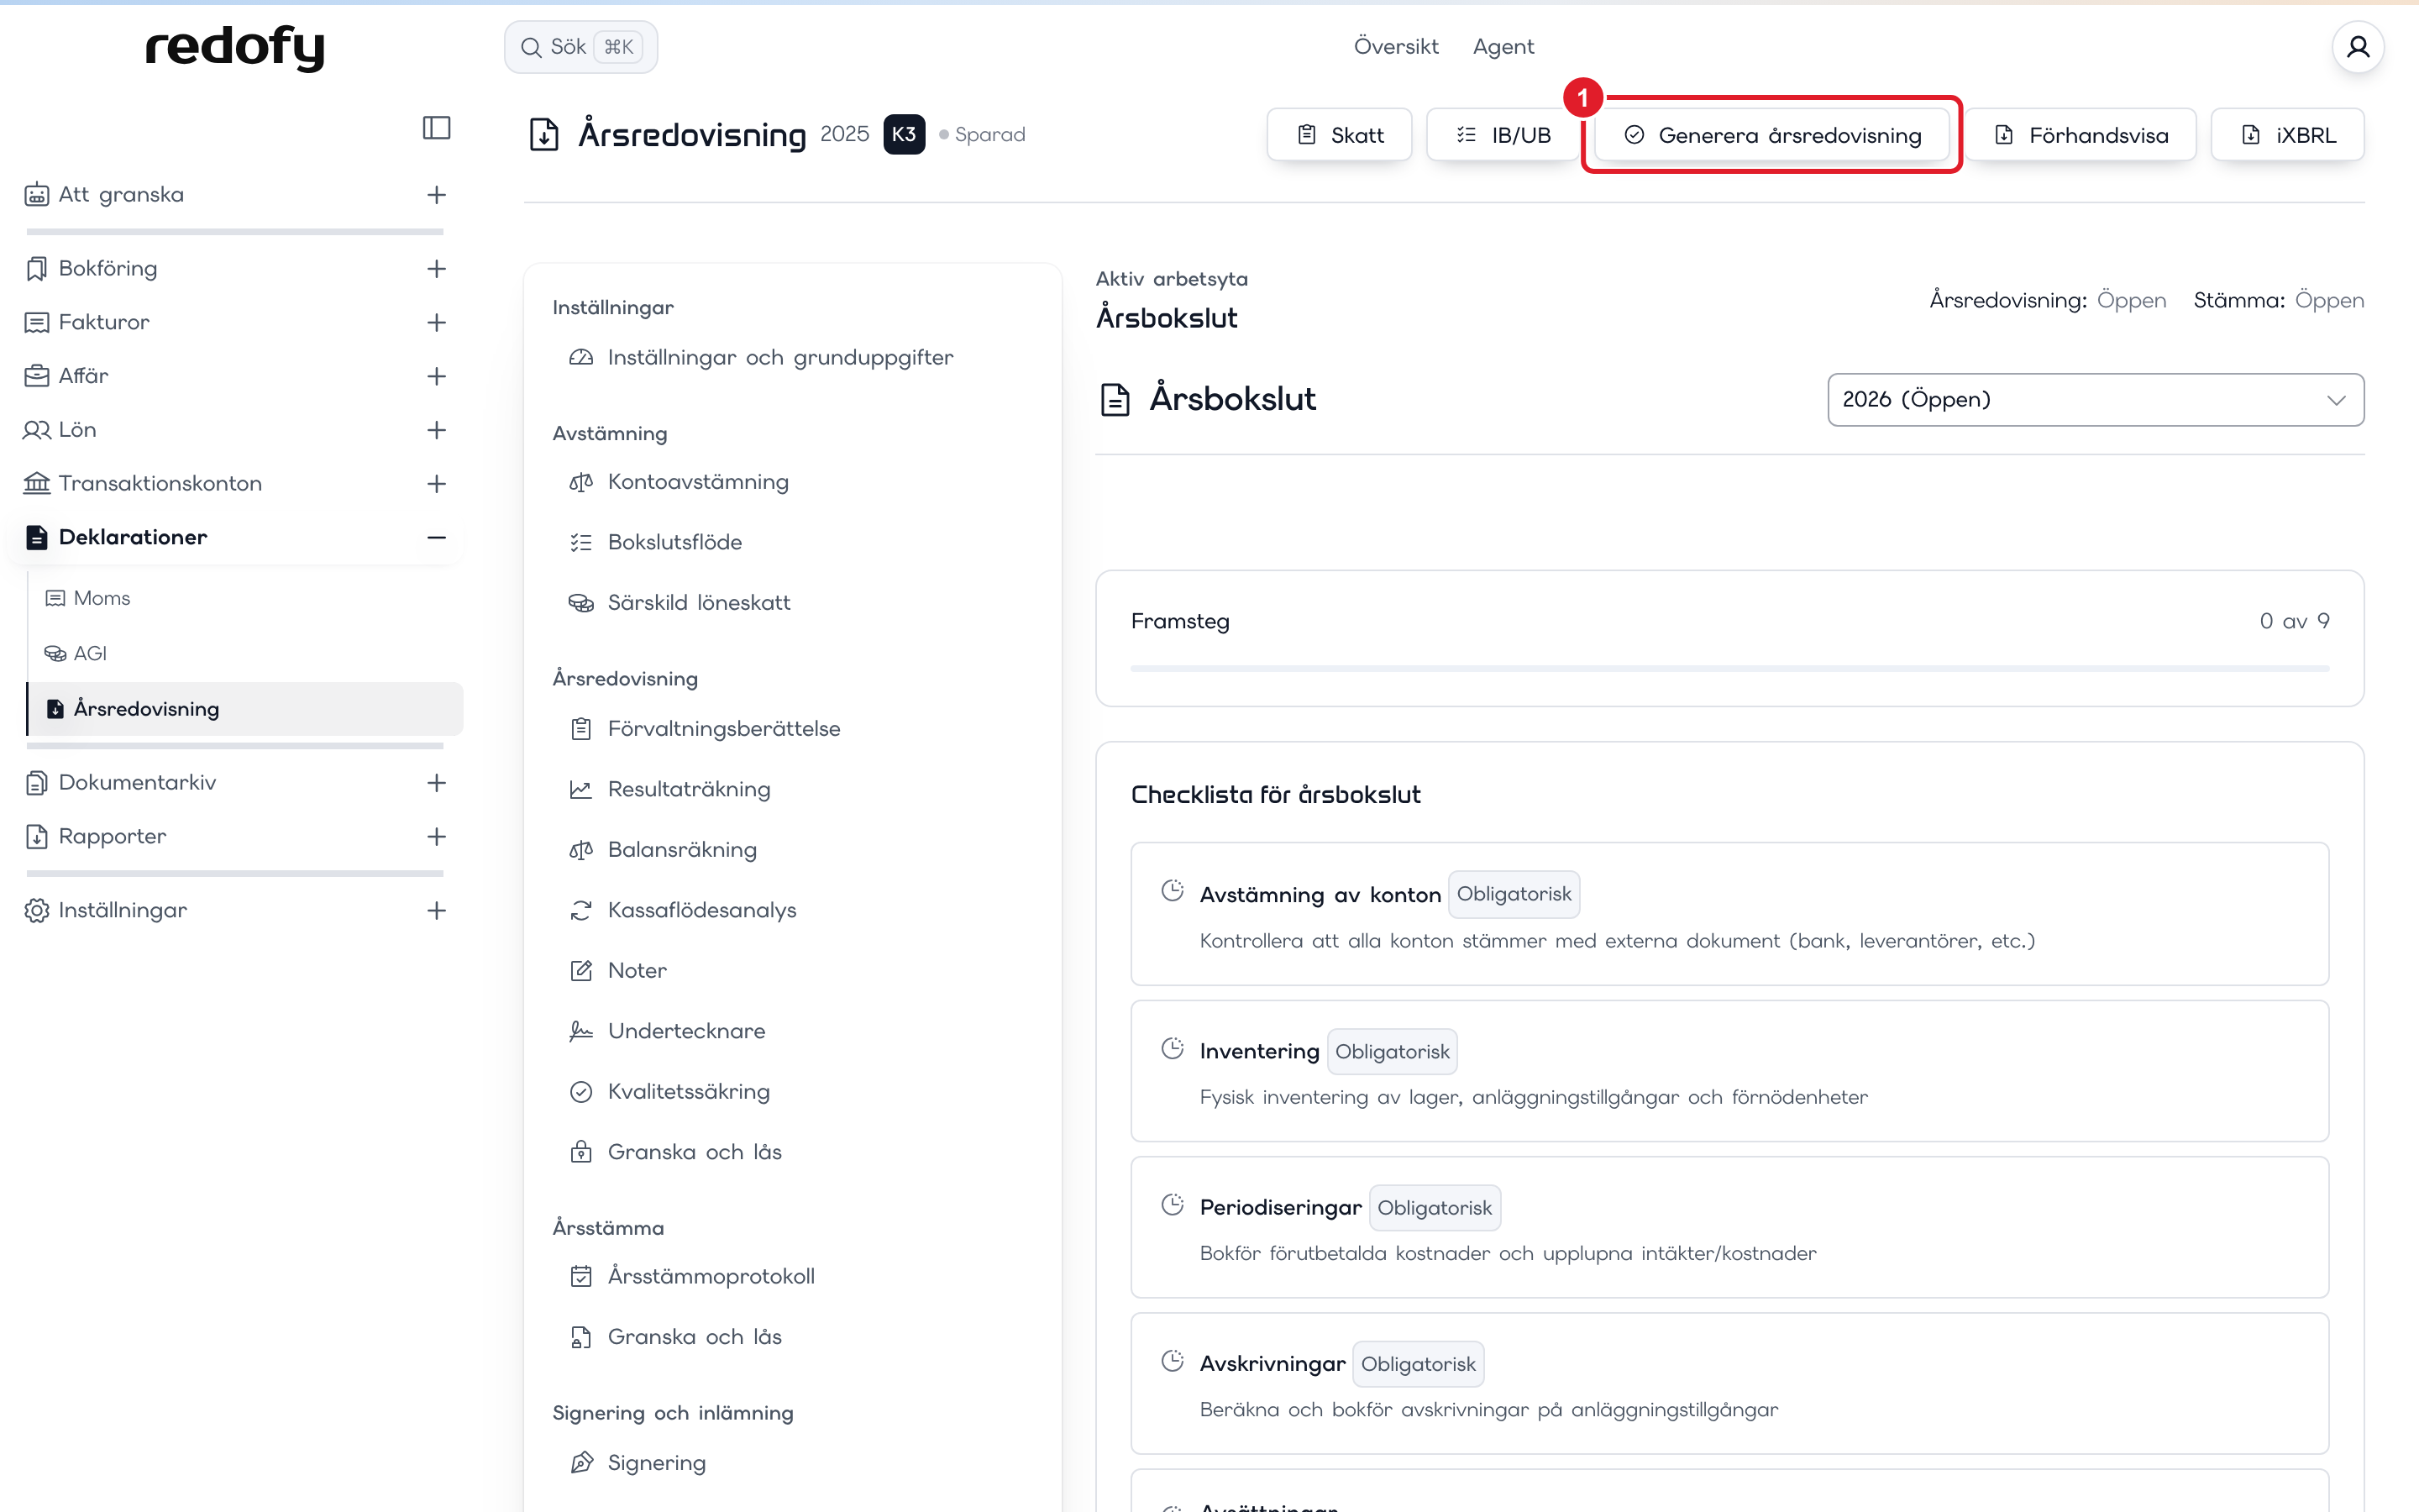Click the Obligatorisk tag on Inventering
This screenshot has height=1512, width=2419.
(1392, 1052)
